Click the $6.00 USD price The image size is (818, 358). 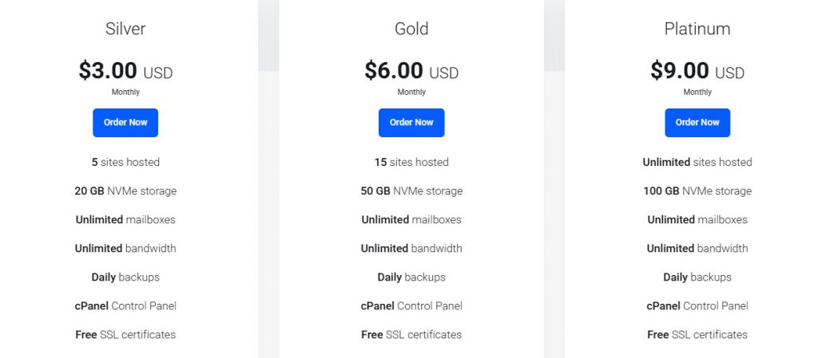tap(411, 72)
